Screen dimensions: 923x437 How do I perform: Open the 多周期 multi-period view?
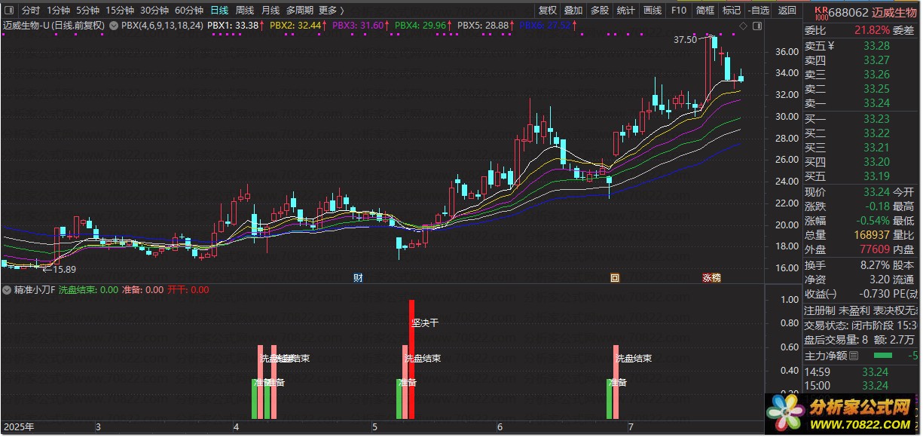click(x=300, y=11)
